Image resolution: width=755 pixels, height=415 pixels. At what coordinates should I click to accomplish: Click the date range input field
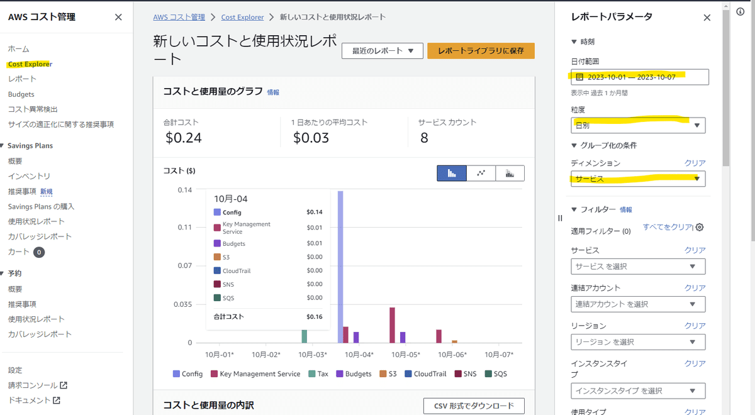tap(640, 77)
